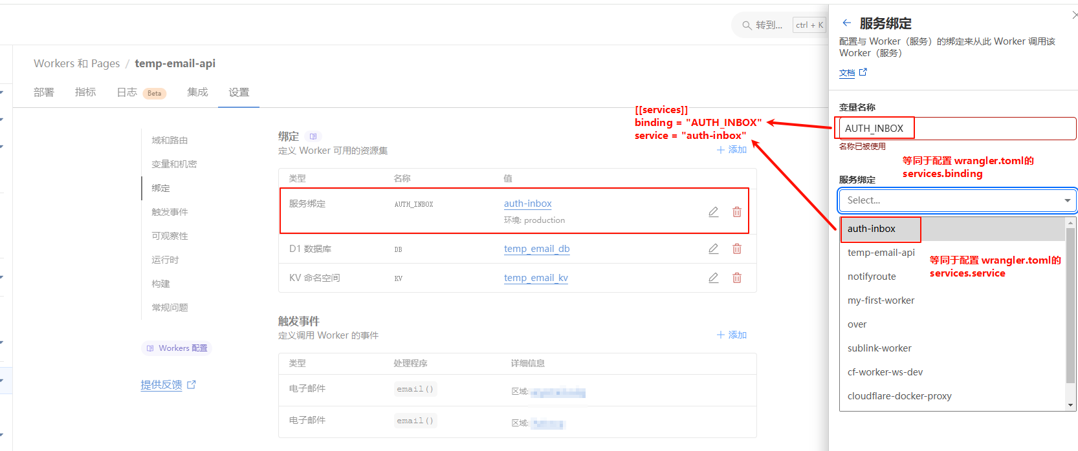1078x451 pixels.
Task: Go back using the panel's arrow icon
Action: [846, 23]
